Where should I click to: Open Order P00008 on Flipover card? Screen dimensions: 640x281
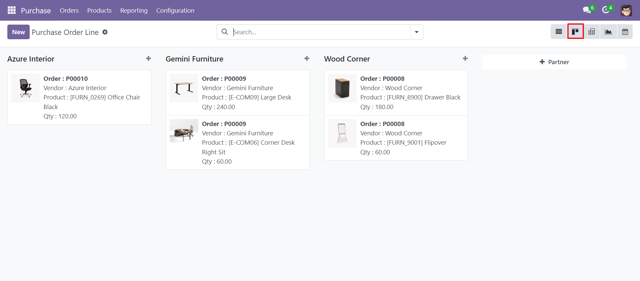(x=382, y=124)
